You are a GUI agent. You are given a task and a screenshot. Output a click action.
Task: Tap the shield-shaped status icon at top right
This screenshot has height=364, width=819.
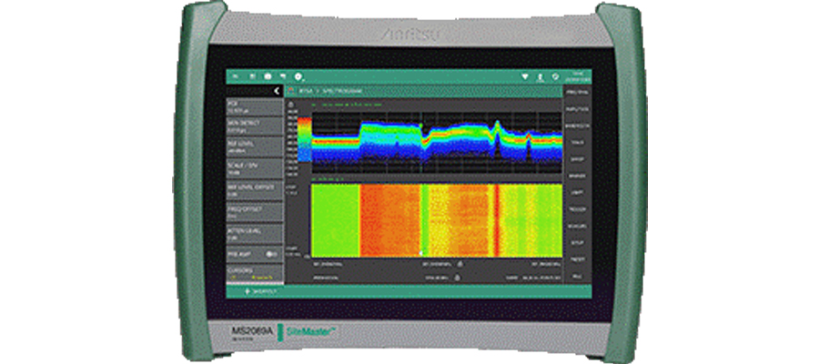(524, 76)
